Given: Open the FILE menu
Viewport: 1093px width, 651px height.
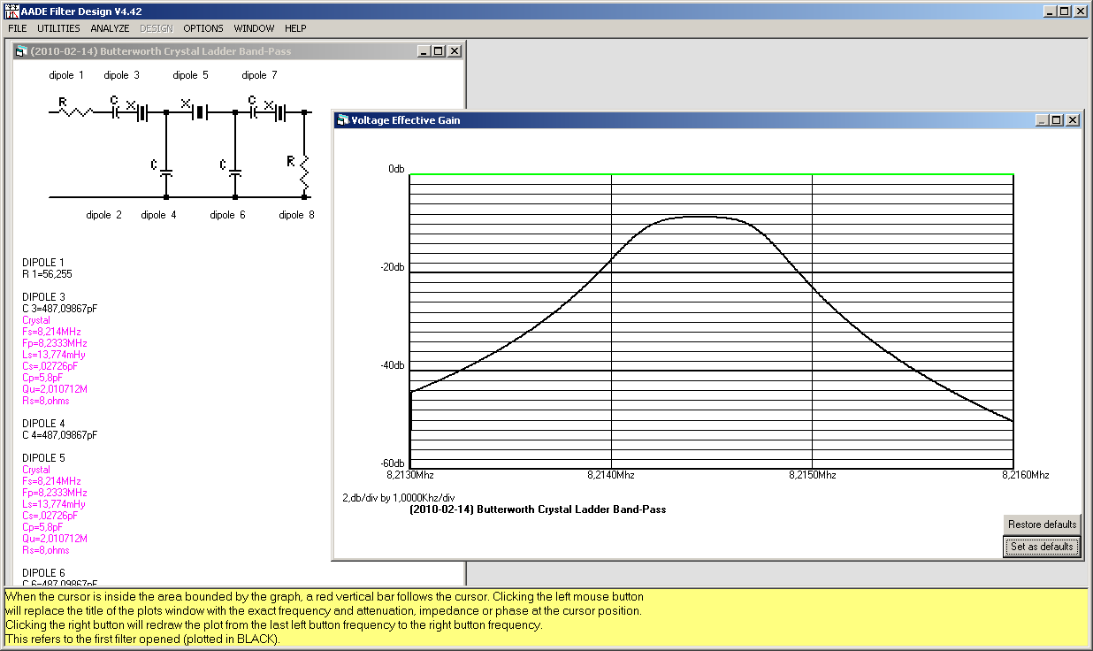Looking at the screenshot, I should [x=18, y=28].
